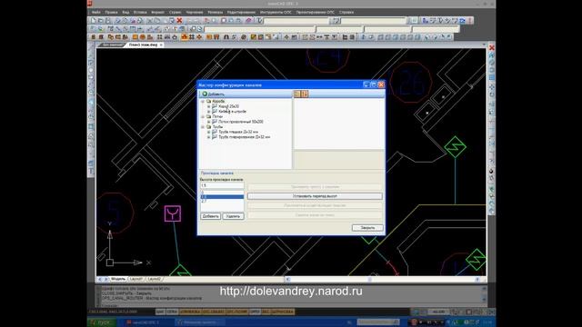
Task: Open the Проектирование ОПС menu
Action: tap(316, 12)
